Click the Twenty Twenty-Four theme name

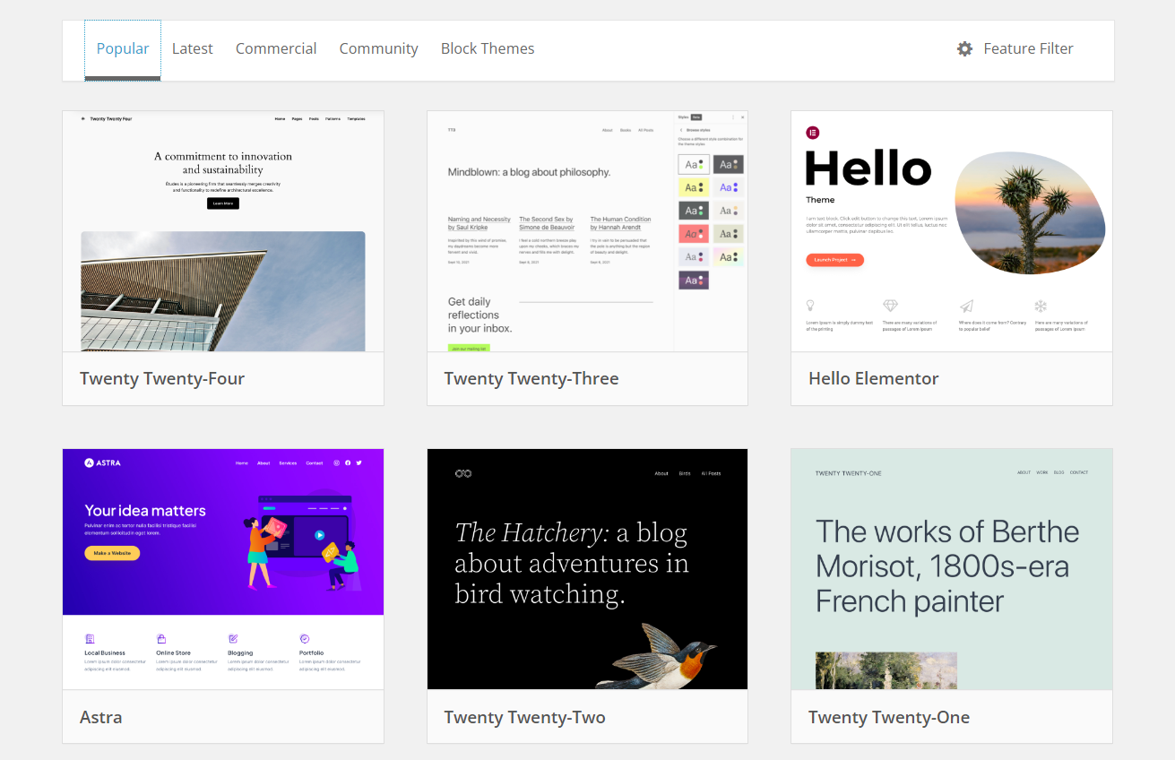(x=162, y=378)
